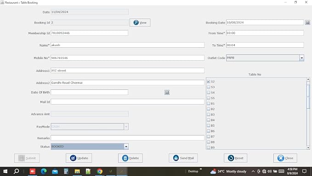Click the disabled Submit button
312x176 pixels.
(x=27, y=158)
